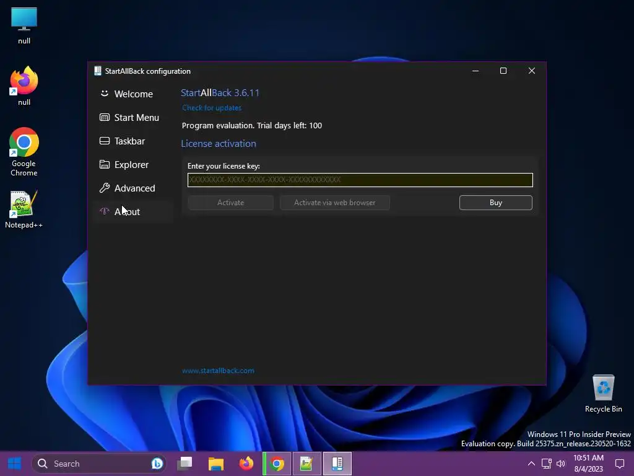Viewport: 634px width, 476px height.
Task: Open Task View from the taskbar
Action: (x=185, y=464)
